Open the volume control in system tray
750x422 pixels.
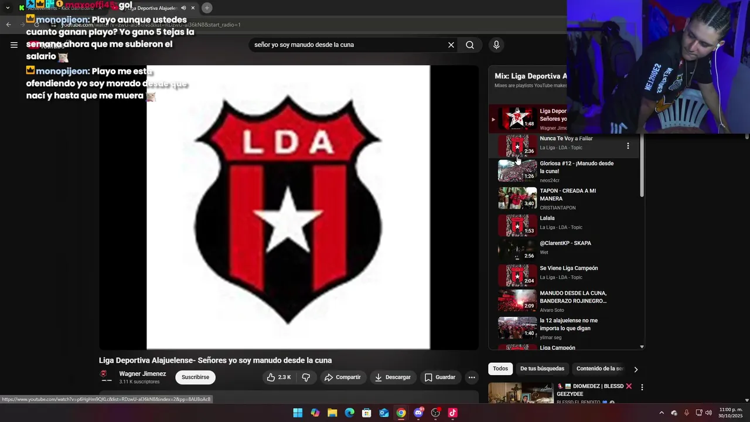click(x=708, y=413)
